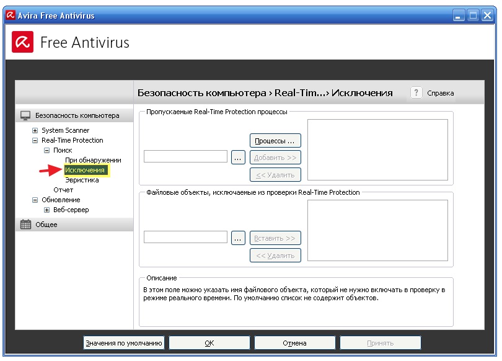
Task: Collapse the Real-Time Protection tree node
Action: pos(35,140)
